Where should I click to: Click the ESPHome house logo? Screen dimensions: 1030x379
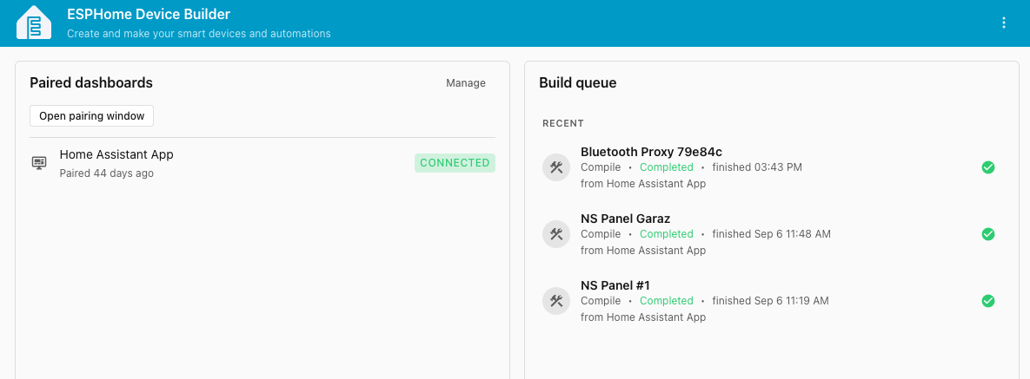pos(34,23)
